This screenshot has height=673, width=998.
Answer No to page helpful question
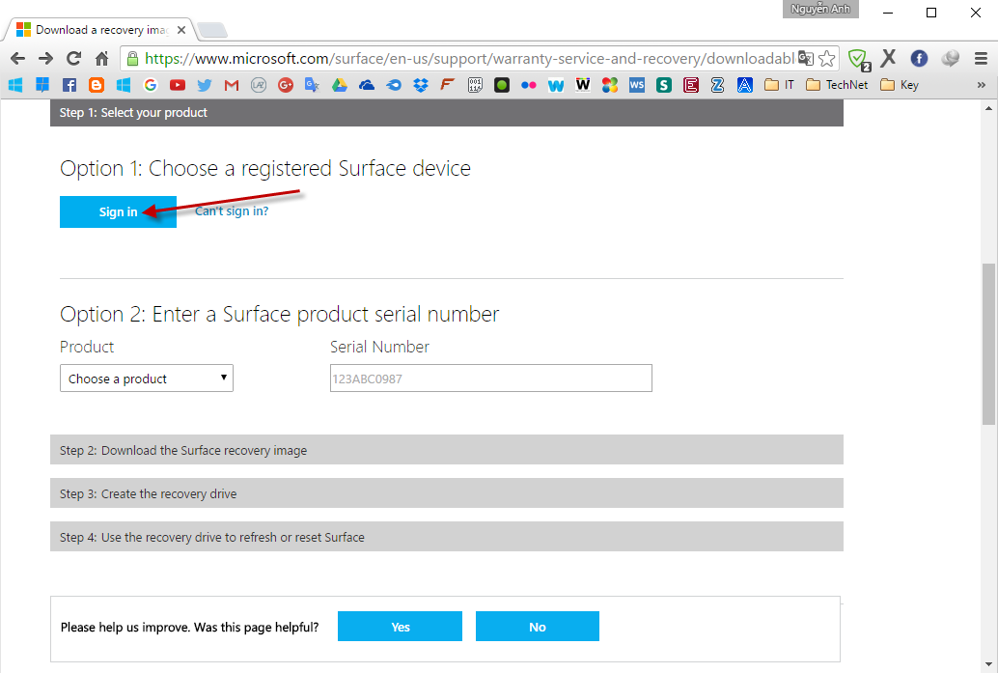538,626
